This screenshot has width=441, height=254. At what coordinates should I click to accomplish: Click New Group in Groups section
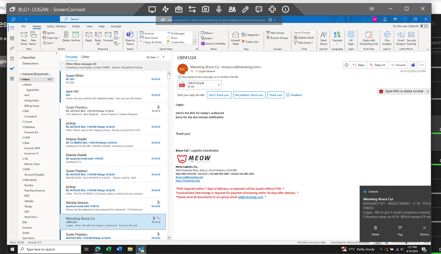tap(275, 33)
